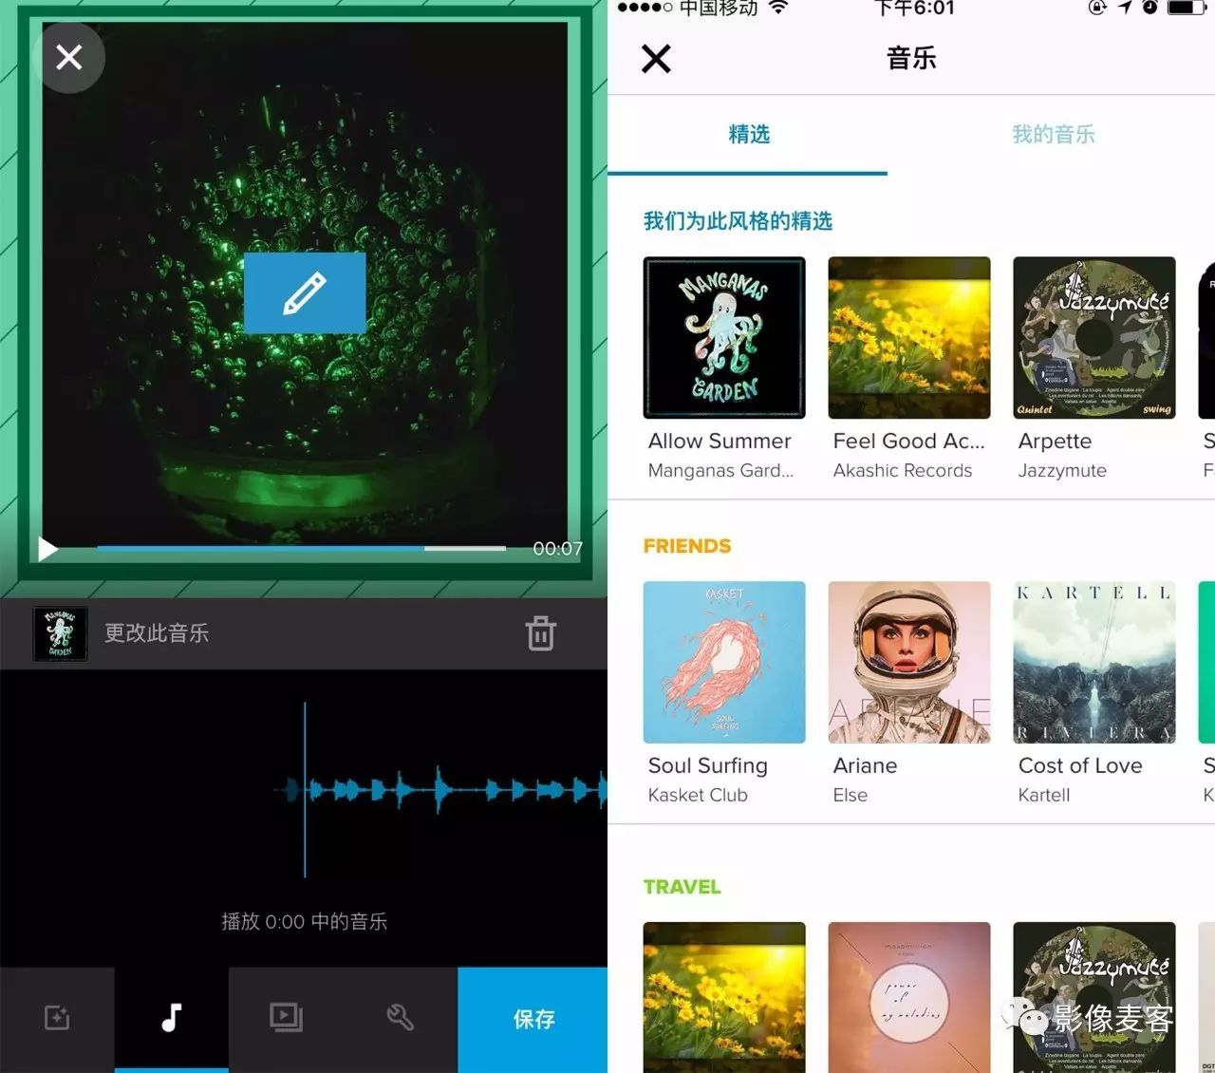1215x1073 pixels.
Task: Select the Cost of Love album cover
Action: click(1094, 662)
